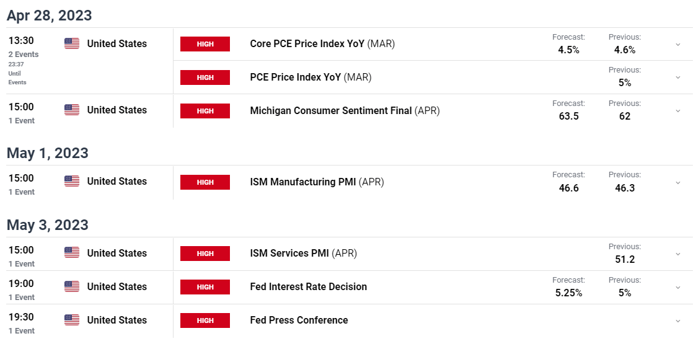Expand ISM Manufacturing PMI row chevron

coord(678,182)
